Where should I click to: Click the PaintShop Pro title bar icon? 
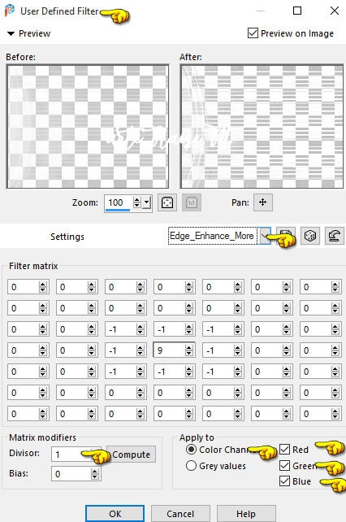point(10,11)
